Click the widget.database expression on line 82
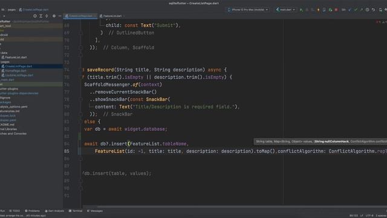 tap(146, 129)
